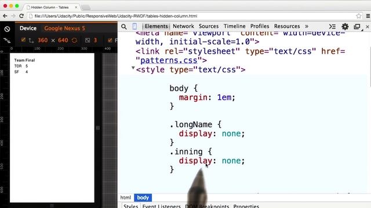Click the device pixel ratio icon
The image size is (371, 208).
[88, 40]
